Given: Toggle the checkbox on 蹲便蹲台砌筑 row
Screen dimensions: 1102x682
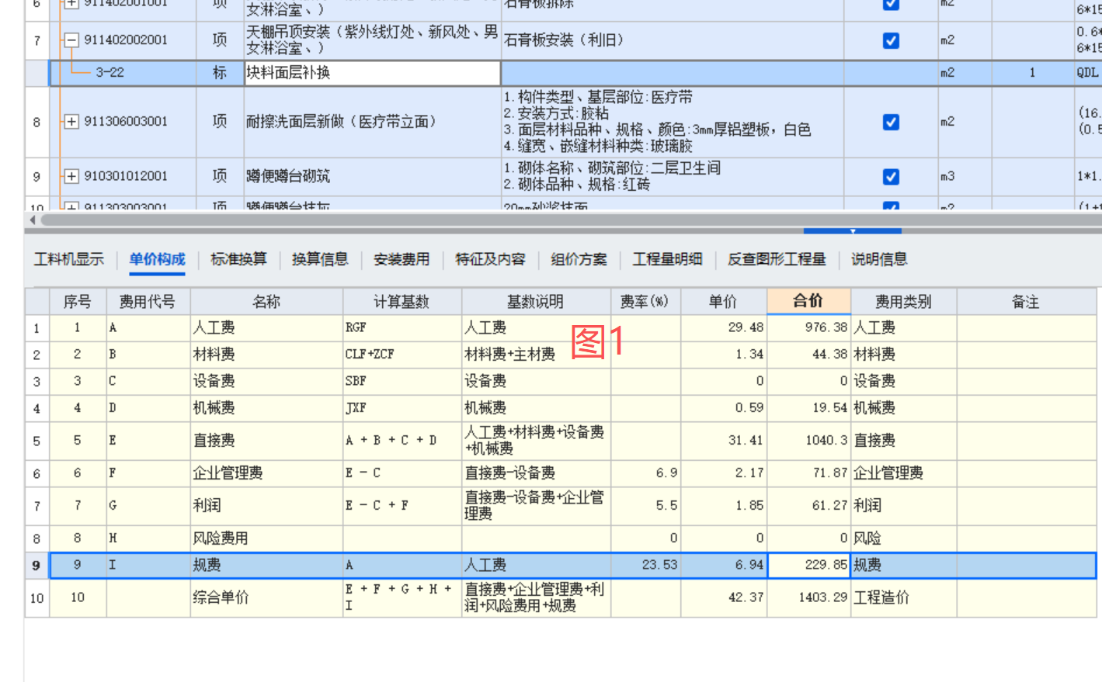Looking at the screenshot, I should pos(890,176).
